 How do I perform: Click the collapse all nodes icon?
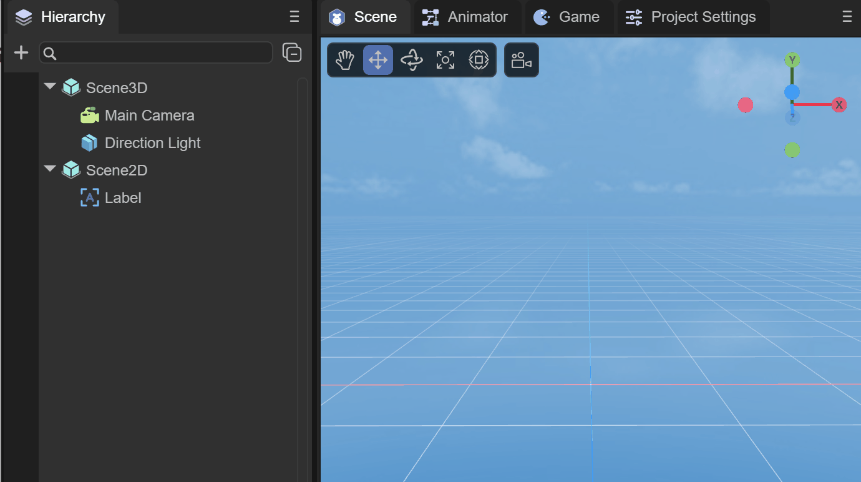click(292, 53)
